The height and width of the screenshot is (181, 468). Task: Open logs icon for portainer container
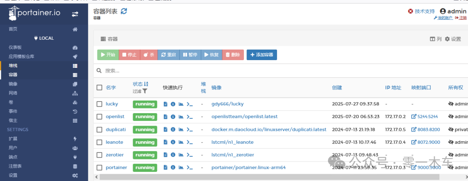pyautogui.click(x=166, y=168)
